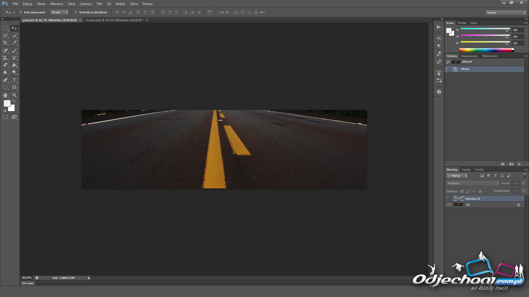This screenshot has height=297, width=529.
Task: Open the Filtr menu
Action: point(99,4)
